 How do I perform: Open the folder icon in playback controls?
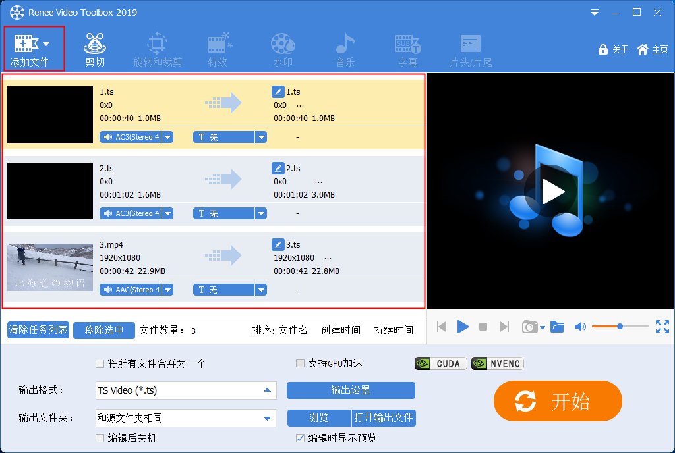pos(557,327)
